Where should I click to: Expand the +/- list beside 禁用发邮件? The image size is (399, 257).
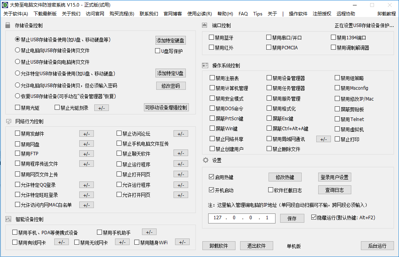[86, 134]
